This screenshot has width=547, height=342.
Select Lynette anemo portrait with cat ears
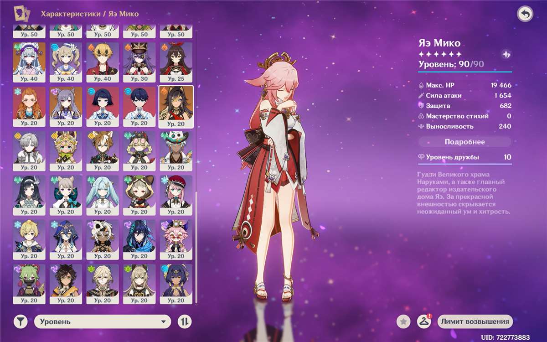[x=66, y=196]
